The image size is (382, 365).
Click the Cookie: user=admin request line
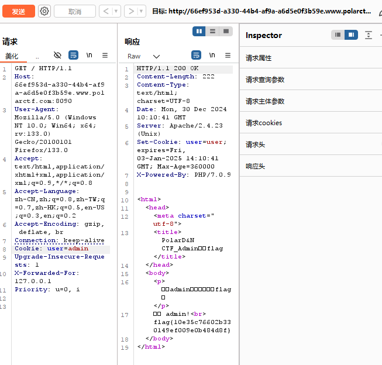(51, 249)
